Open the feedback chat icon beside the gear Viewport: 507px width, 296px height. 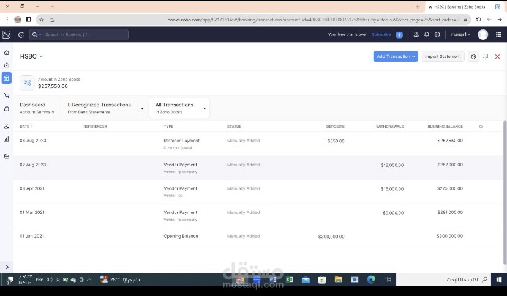click(x=486, y=56)
